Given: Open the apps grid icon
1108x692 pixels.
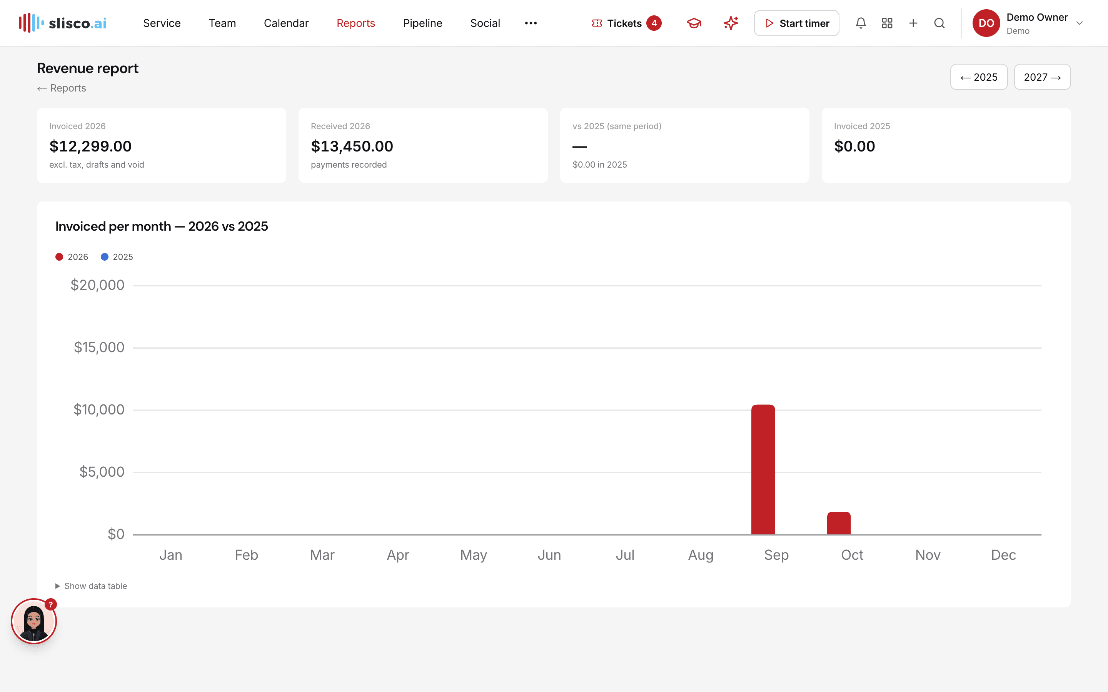Looking at the screenshot, I should tap(887, 23).
